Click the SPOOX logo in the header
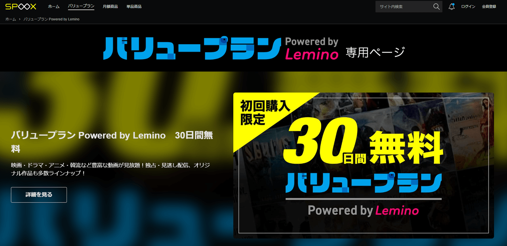Image resolution: width=507 pixels, height=246 pixels. pos(21,6)
